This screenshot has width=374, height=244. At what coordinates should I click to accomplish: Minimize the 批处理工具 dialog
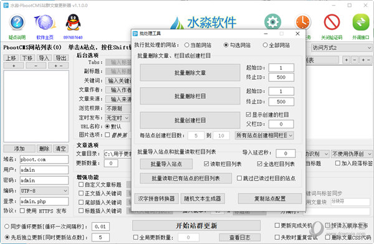tap(266, 34)
